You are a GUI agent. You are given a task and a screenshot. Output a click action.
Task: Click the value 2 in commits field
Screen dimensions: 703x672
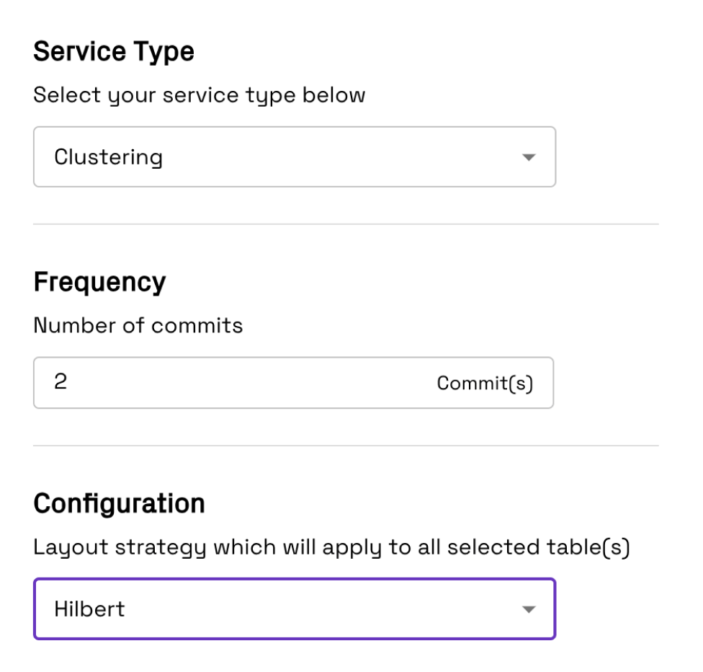coord(61,381)
